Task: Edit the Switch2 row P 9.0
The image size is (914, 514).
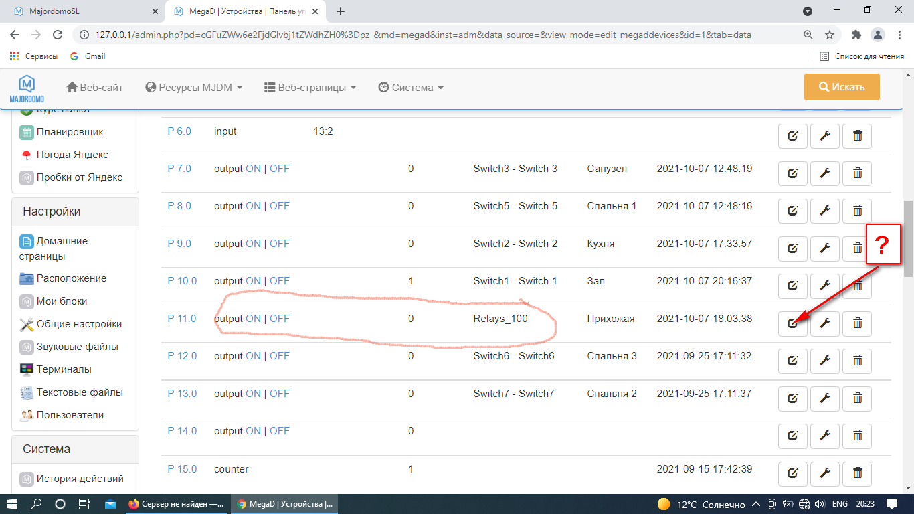Action: pyautogui.click(x=793, y=249)
